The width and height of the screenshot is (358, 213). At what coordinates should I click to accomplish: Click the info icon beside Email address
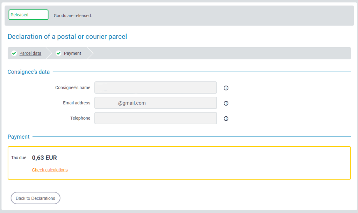pyautogui.click(x=226, y=103)
